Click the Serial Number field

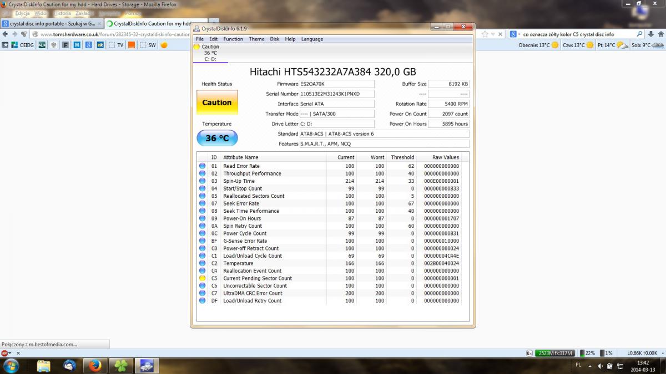coord(337,94)
